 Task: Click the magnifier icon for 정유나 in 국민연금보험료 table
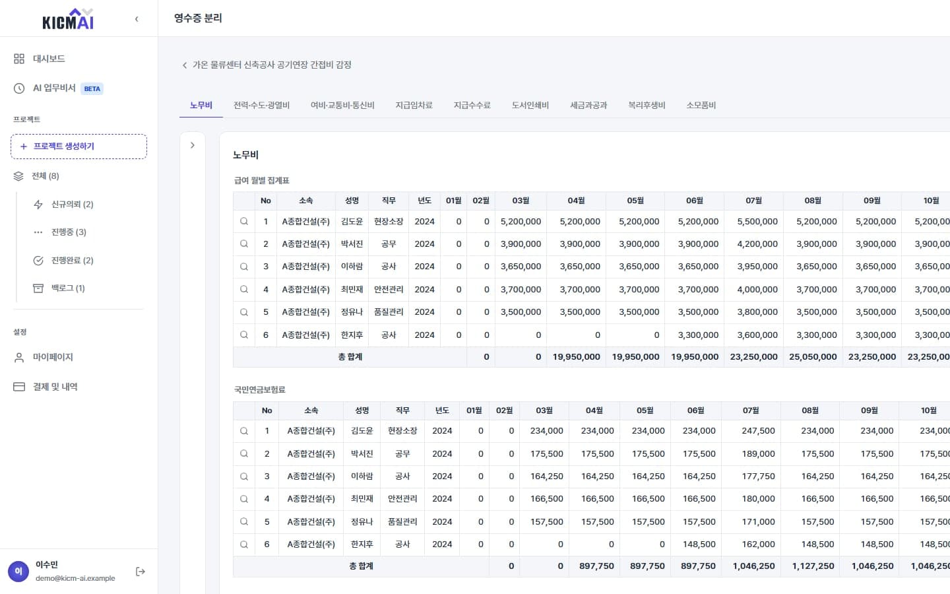(244, 522)
